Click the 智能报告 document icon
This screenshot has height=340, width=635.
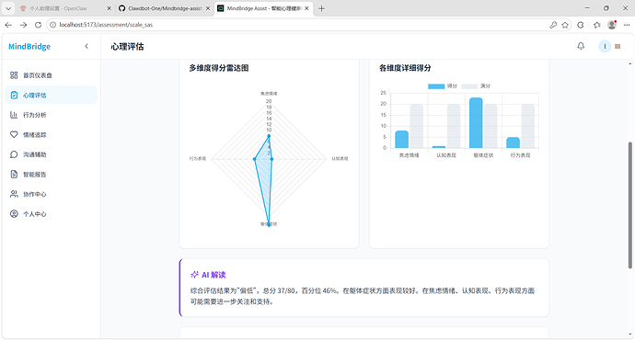pyautogui.click(x=14, y=175)
